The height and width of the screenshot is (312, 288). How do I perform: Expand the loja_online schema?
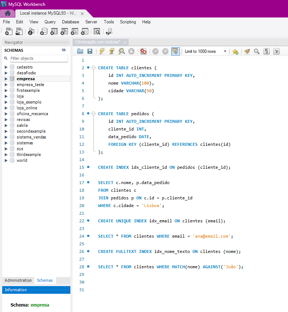[6, 108]
